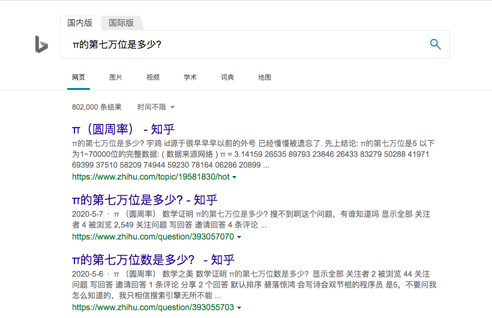Expand arrow next to topic/19581830/hot URL
Image resolution: width=492 pixels, height=318 pixels.
pyautogui.click(x=234, y=177)
